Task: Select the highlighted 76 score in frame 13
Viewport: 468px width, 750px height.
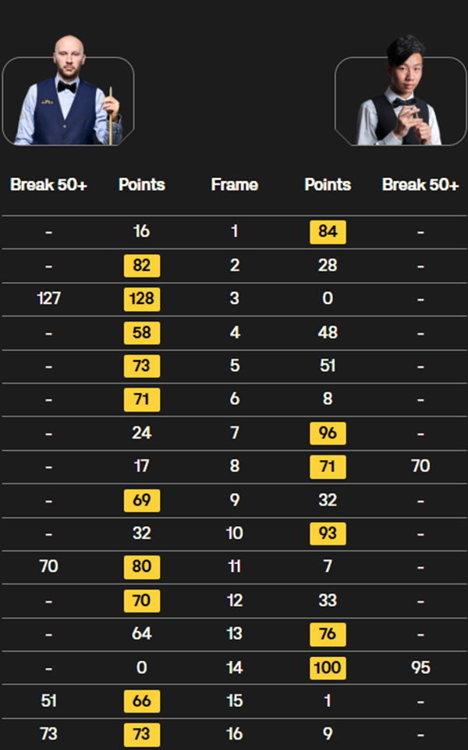Action: (x=328, y=634)
